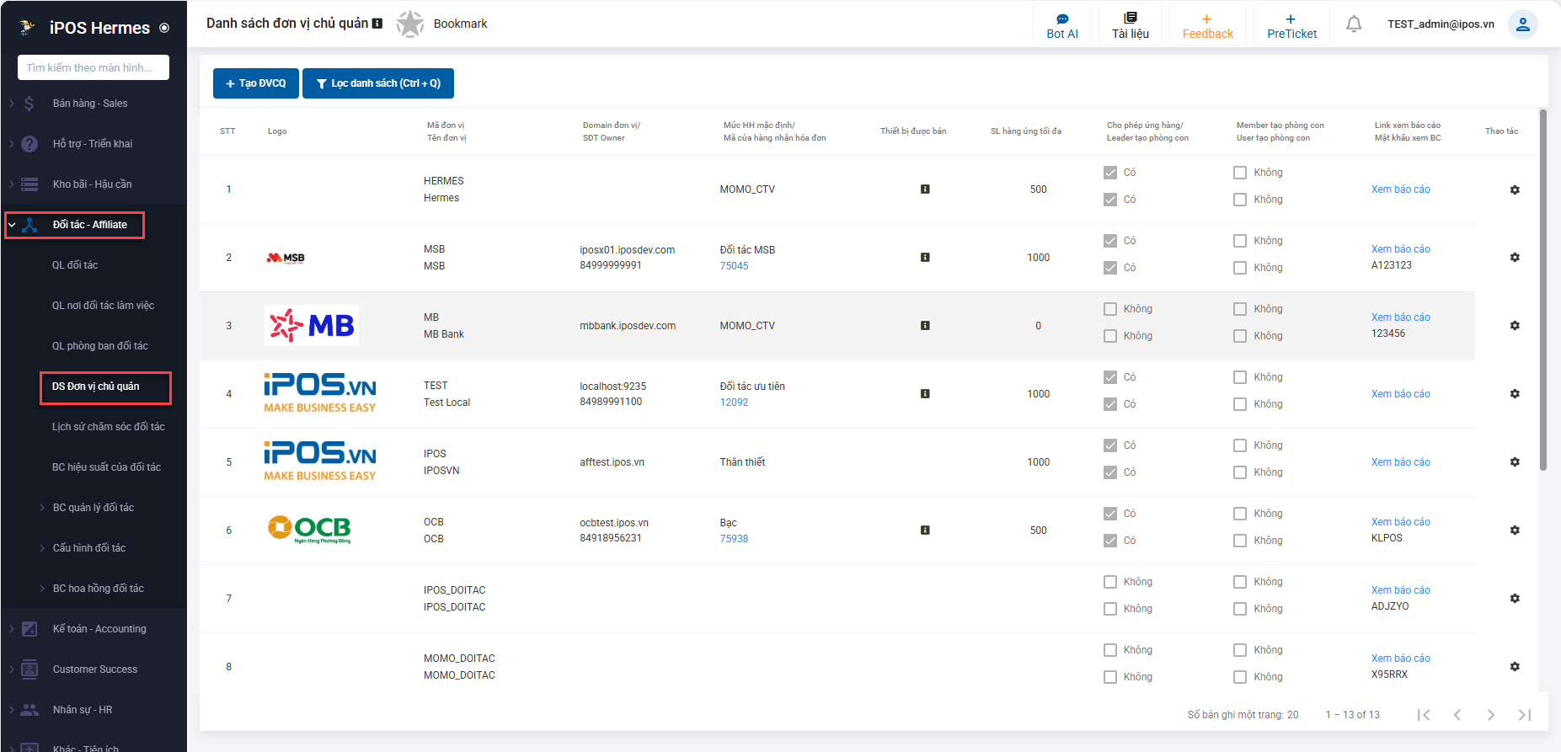Jump to last page of list

[1524, 714]
